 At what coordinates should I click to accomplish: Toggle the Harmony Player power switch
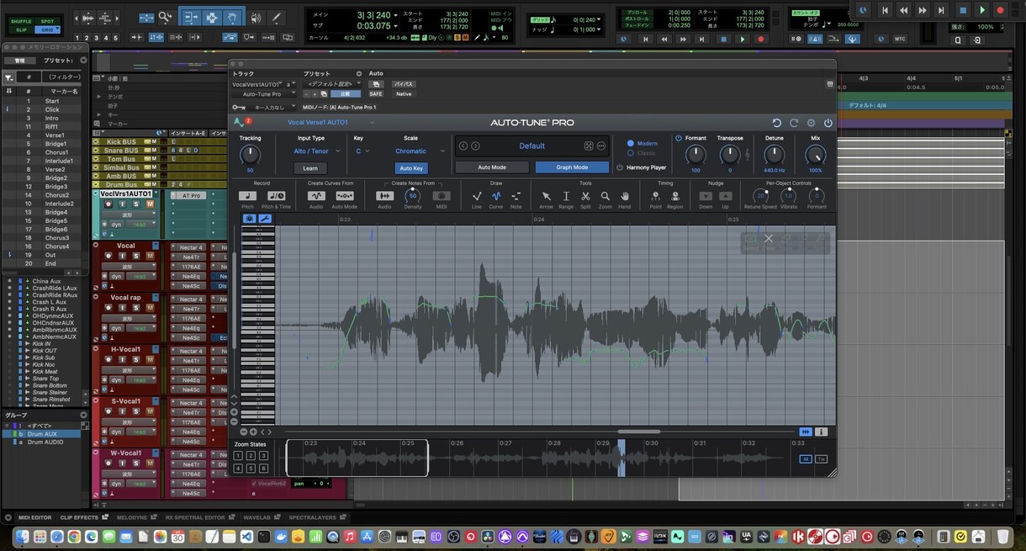(620, 167)
